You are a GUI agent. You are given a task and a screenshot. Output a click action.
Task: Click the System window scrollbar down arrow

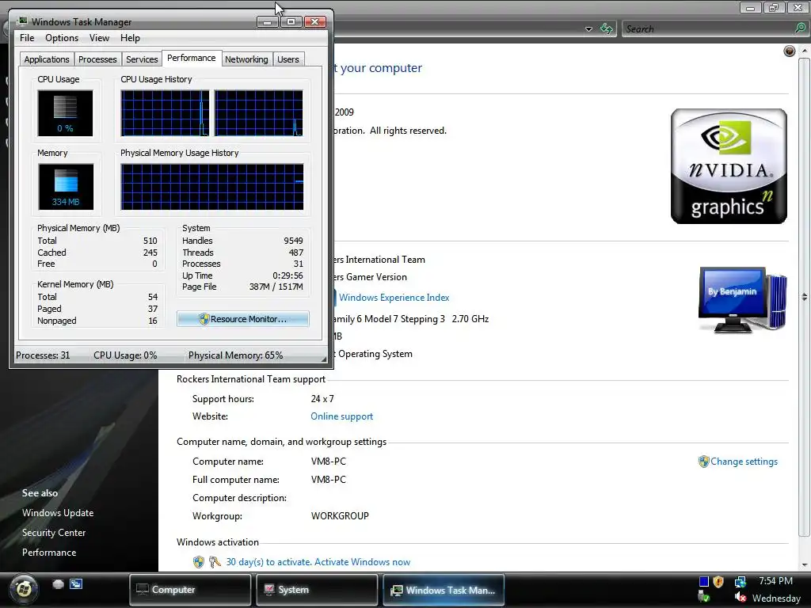(805, 564)
